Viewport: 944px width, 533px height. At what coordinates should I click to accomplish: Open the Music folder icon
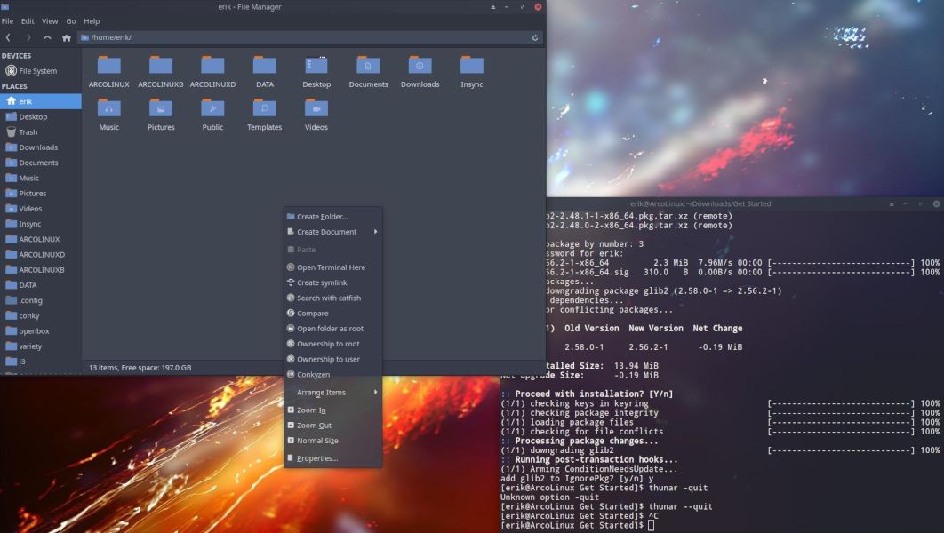[108, 109]
